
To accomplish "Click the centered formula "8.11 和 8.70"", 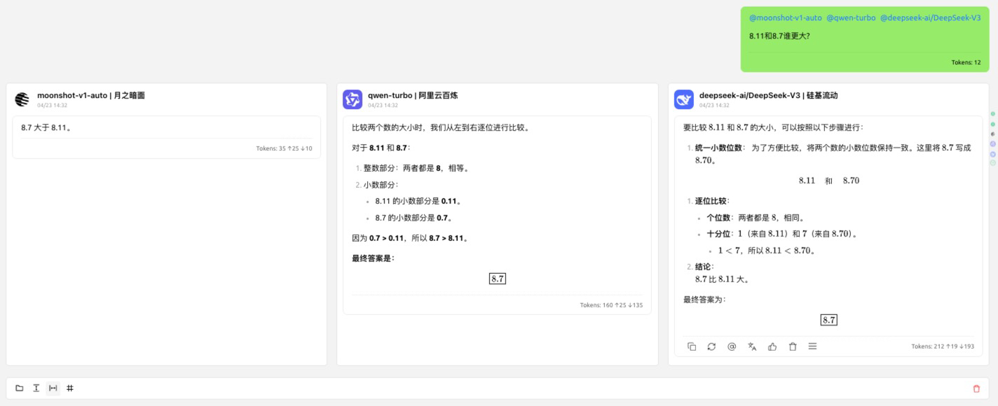I will (x=829, y=181).
